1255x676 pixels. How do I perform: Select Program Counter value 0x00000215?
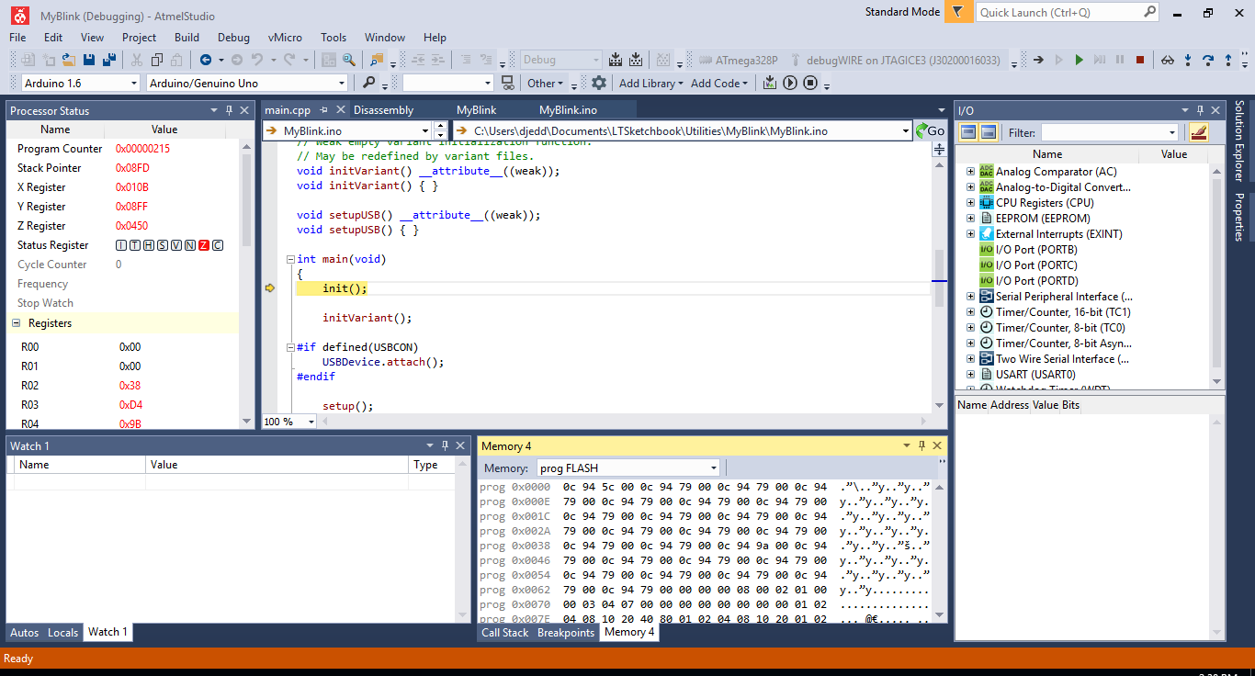coord(142,149)
